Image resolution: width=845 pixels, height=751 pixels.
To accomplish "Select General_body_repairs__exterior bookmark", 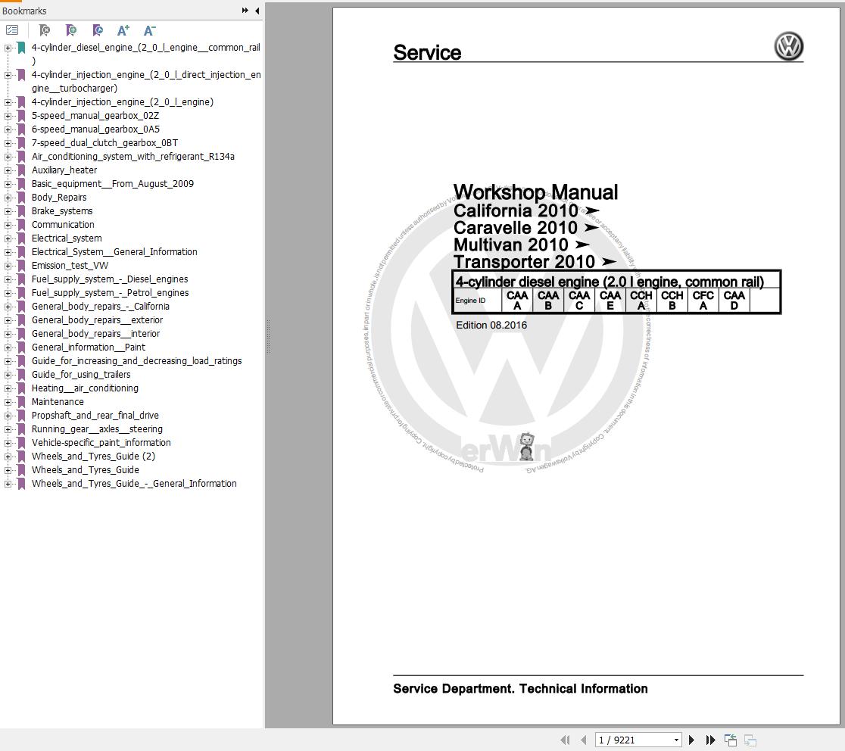I will point(97,320).
